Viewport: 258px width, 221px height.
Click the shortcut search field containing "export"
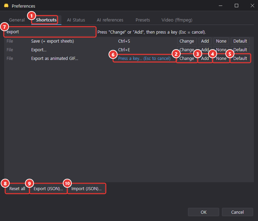pos(50,32)
